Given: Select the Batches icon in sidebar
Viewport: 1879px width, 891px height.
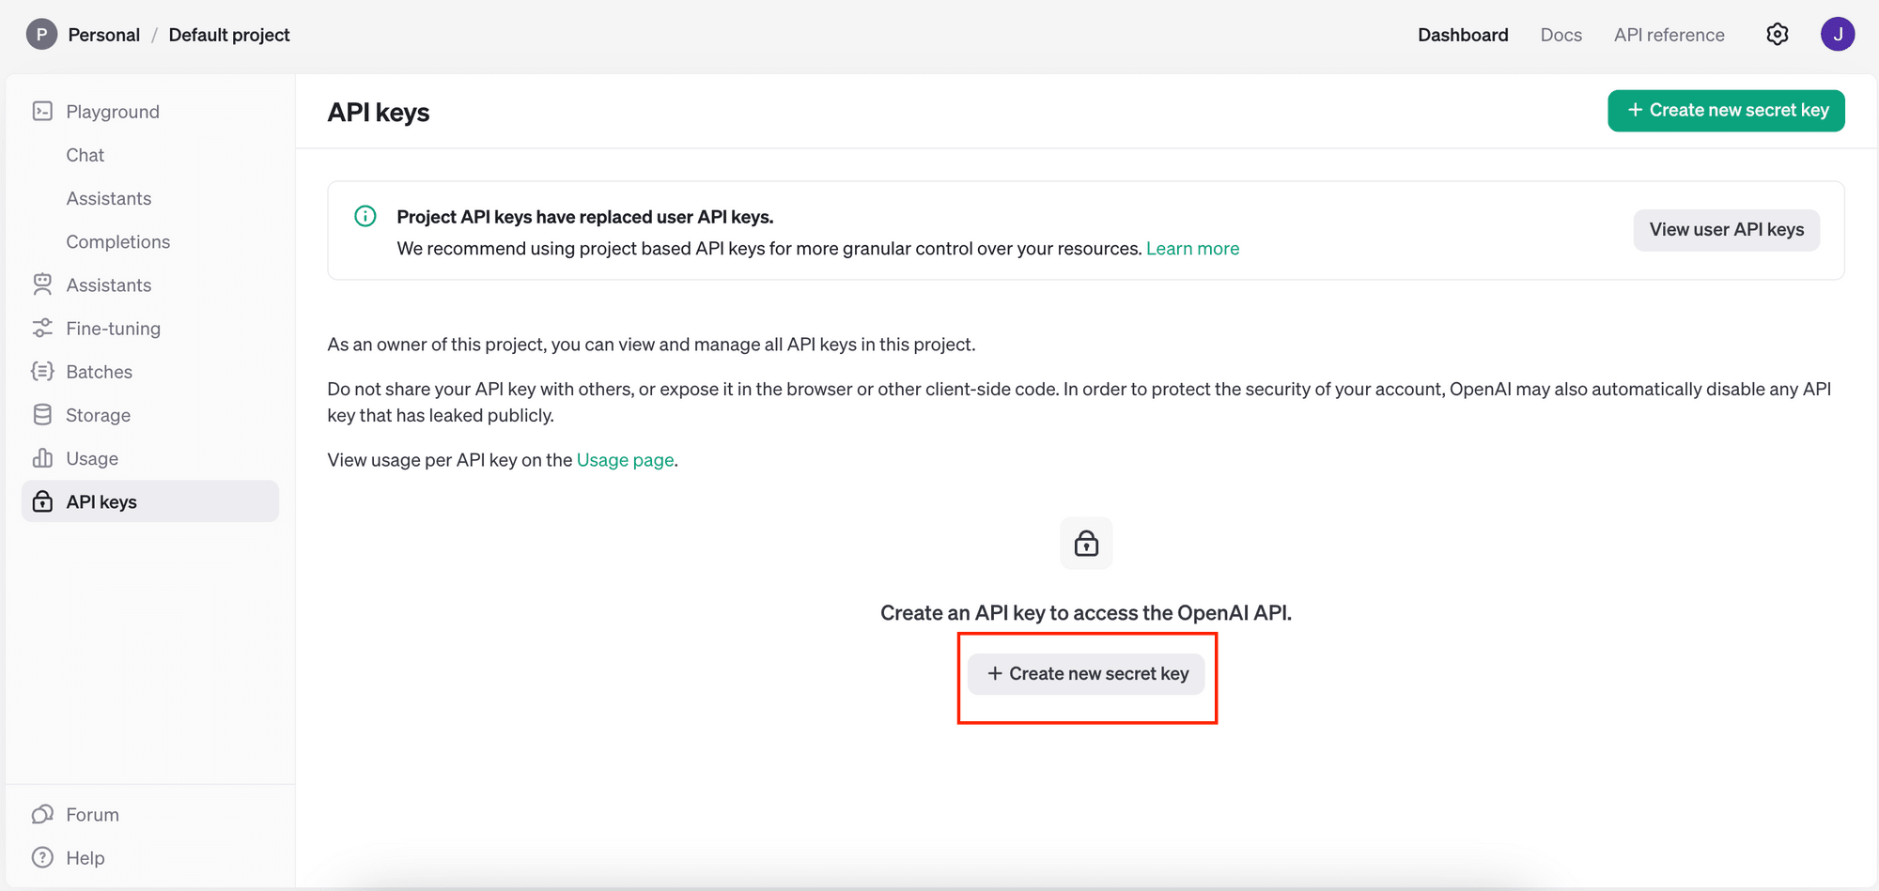Looking at the screenshot, I should point(42,371).
